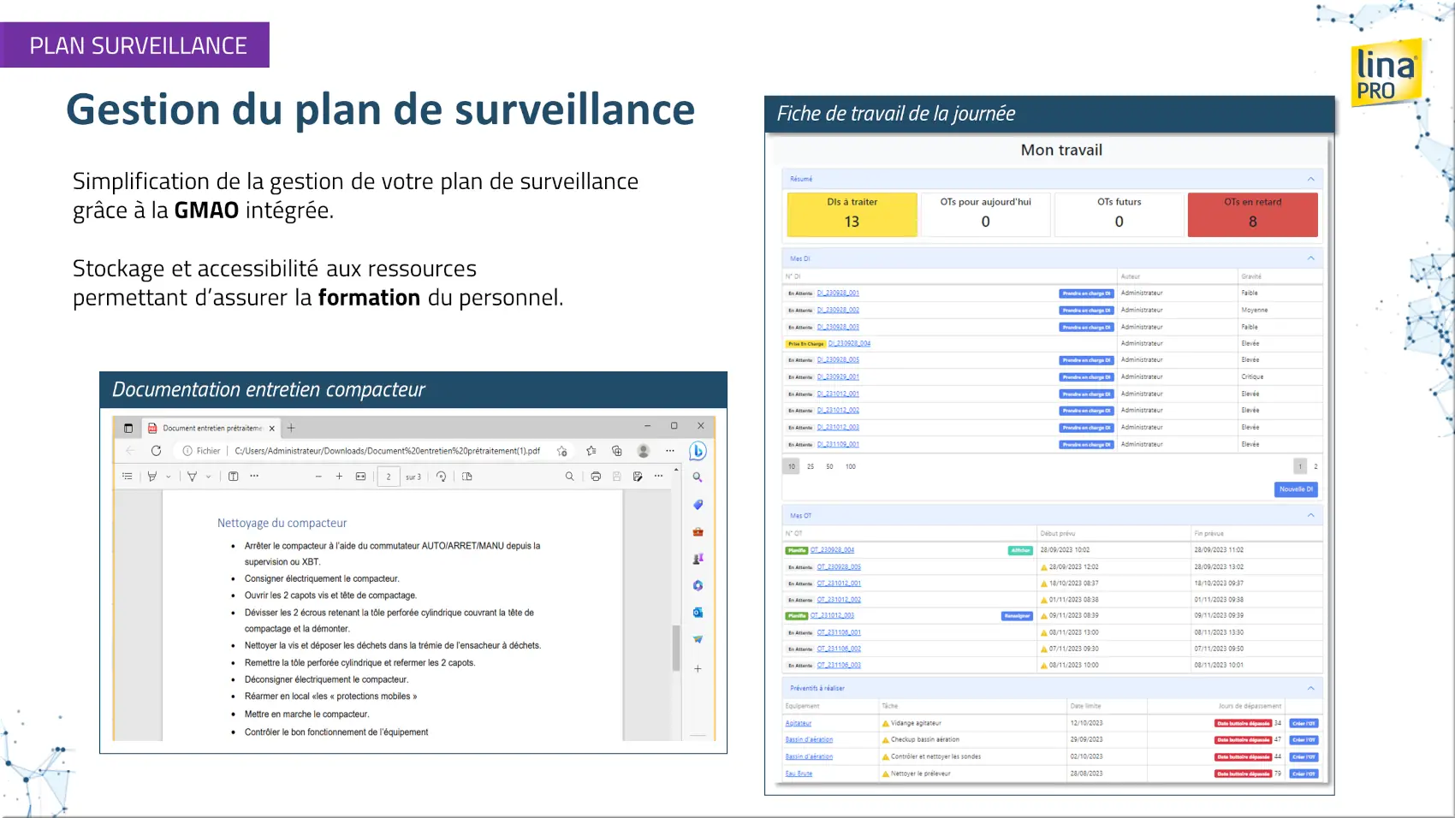Collapse the Mes OT section

pos(1311,515)
